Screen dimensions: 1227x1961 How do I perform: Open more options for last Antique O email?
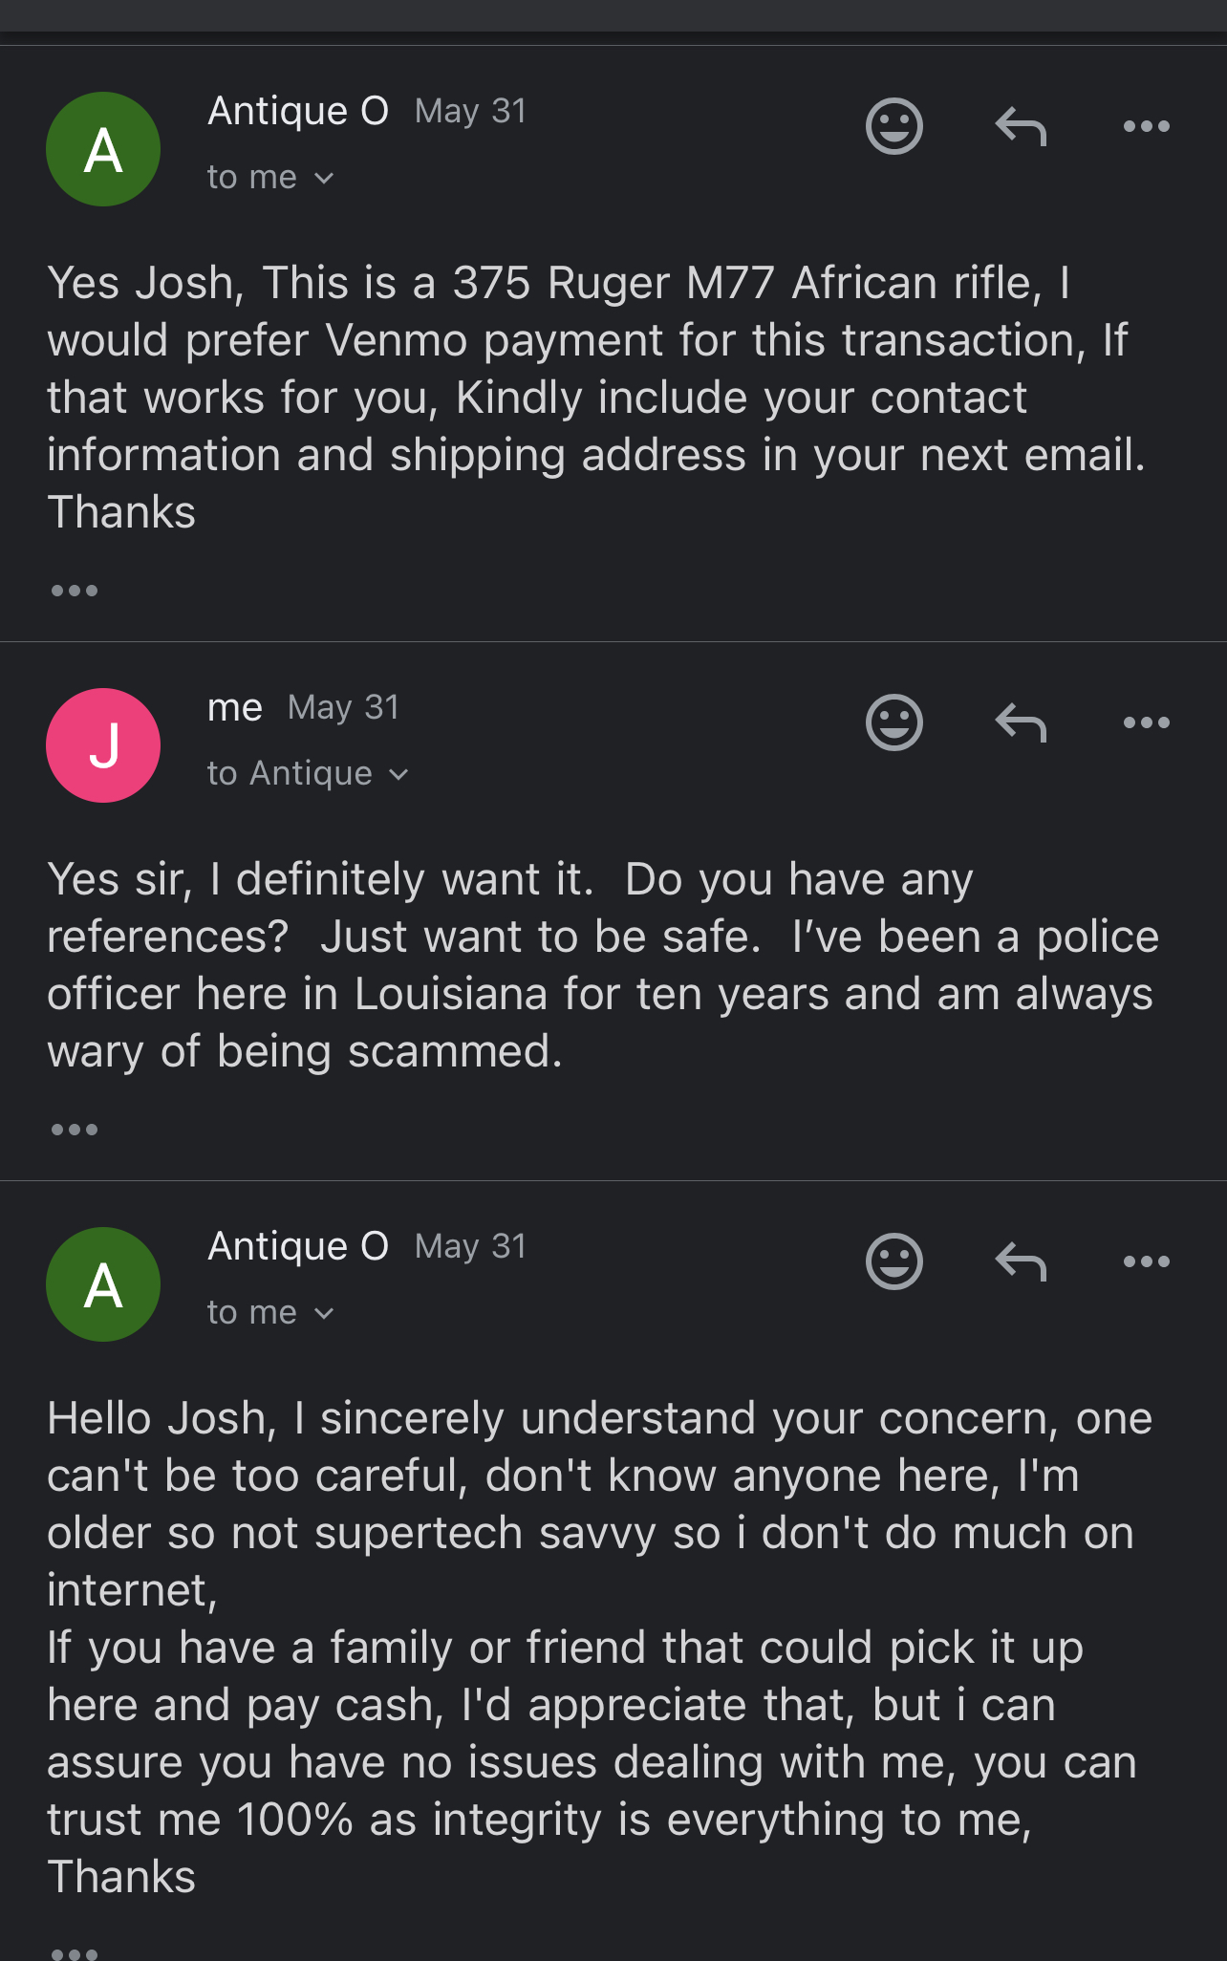(x=1146, y=1261)
